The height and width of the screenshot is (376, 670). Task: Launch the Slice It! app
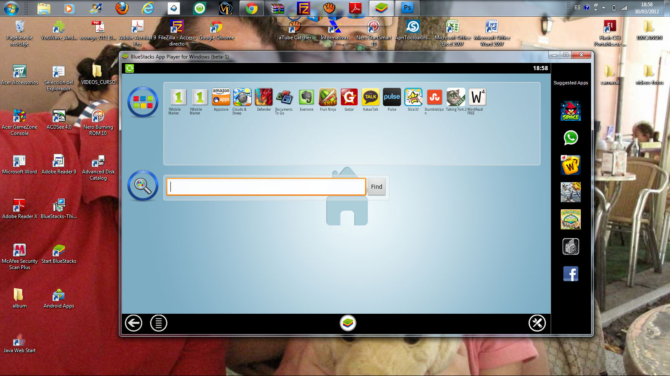413,97
